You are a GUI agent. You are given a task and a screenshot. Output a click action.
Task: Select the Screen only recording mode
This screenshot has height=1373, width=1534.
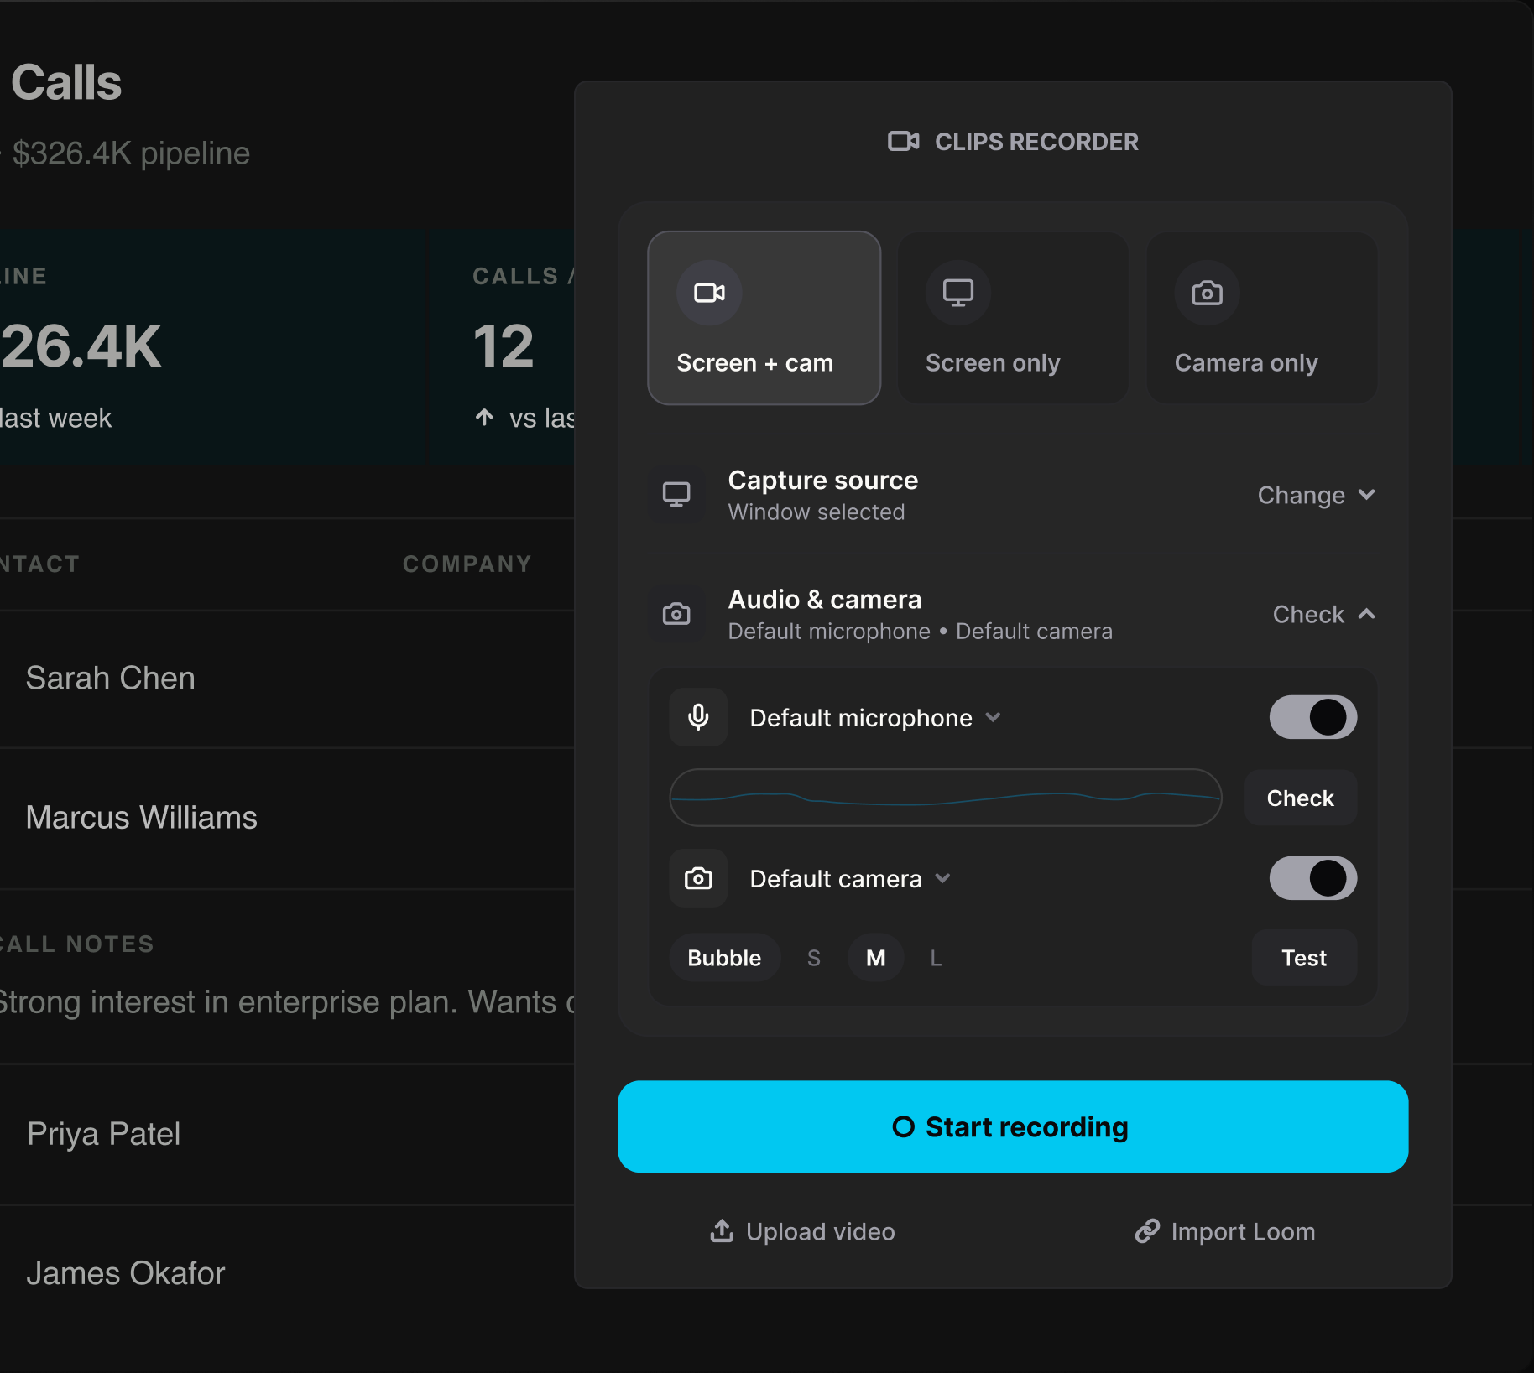coord(1013,318)
